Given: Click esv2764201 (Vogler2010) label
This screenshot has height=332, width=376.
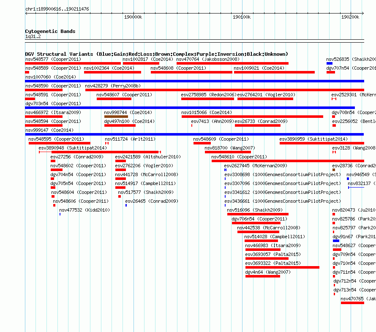Looking at the screenshot, I should pyautogui.click(x=266, y=95).
